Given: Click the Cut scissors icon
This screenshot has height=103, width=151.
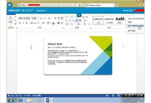Looking at the screenshot, I should tap(15, 17).
